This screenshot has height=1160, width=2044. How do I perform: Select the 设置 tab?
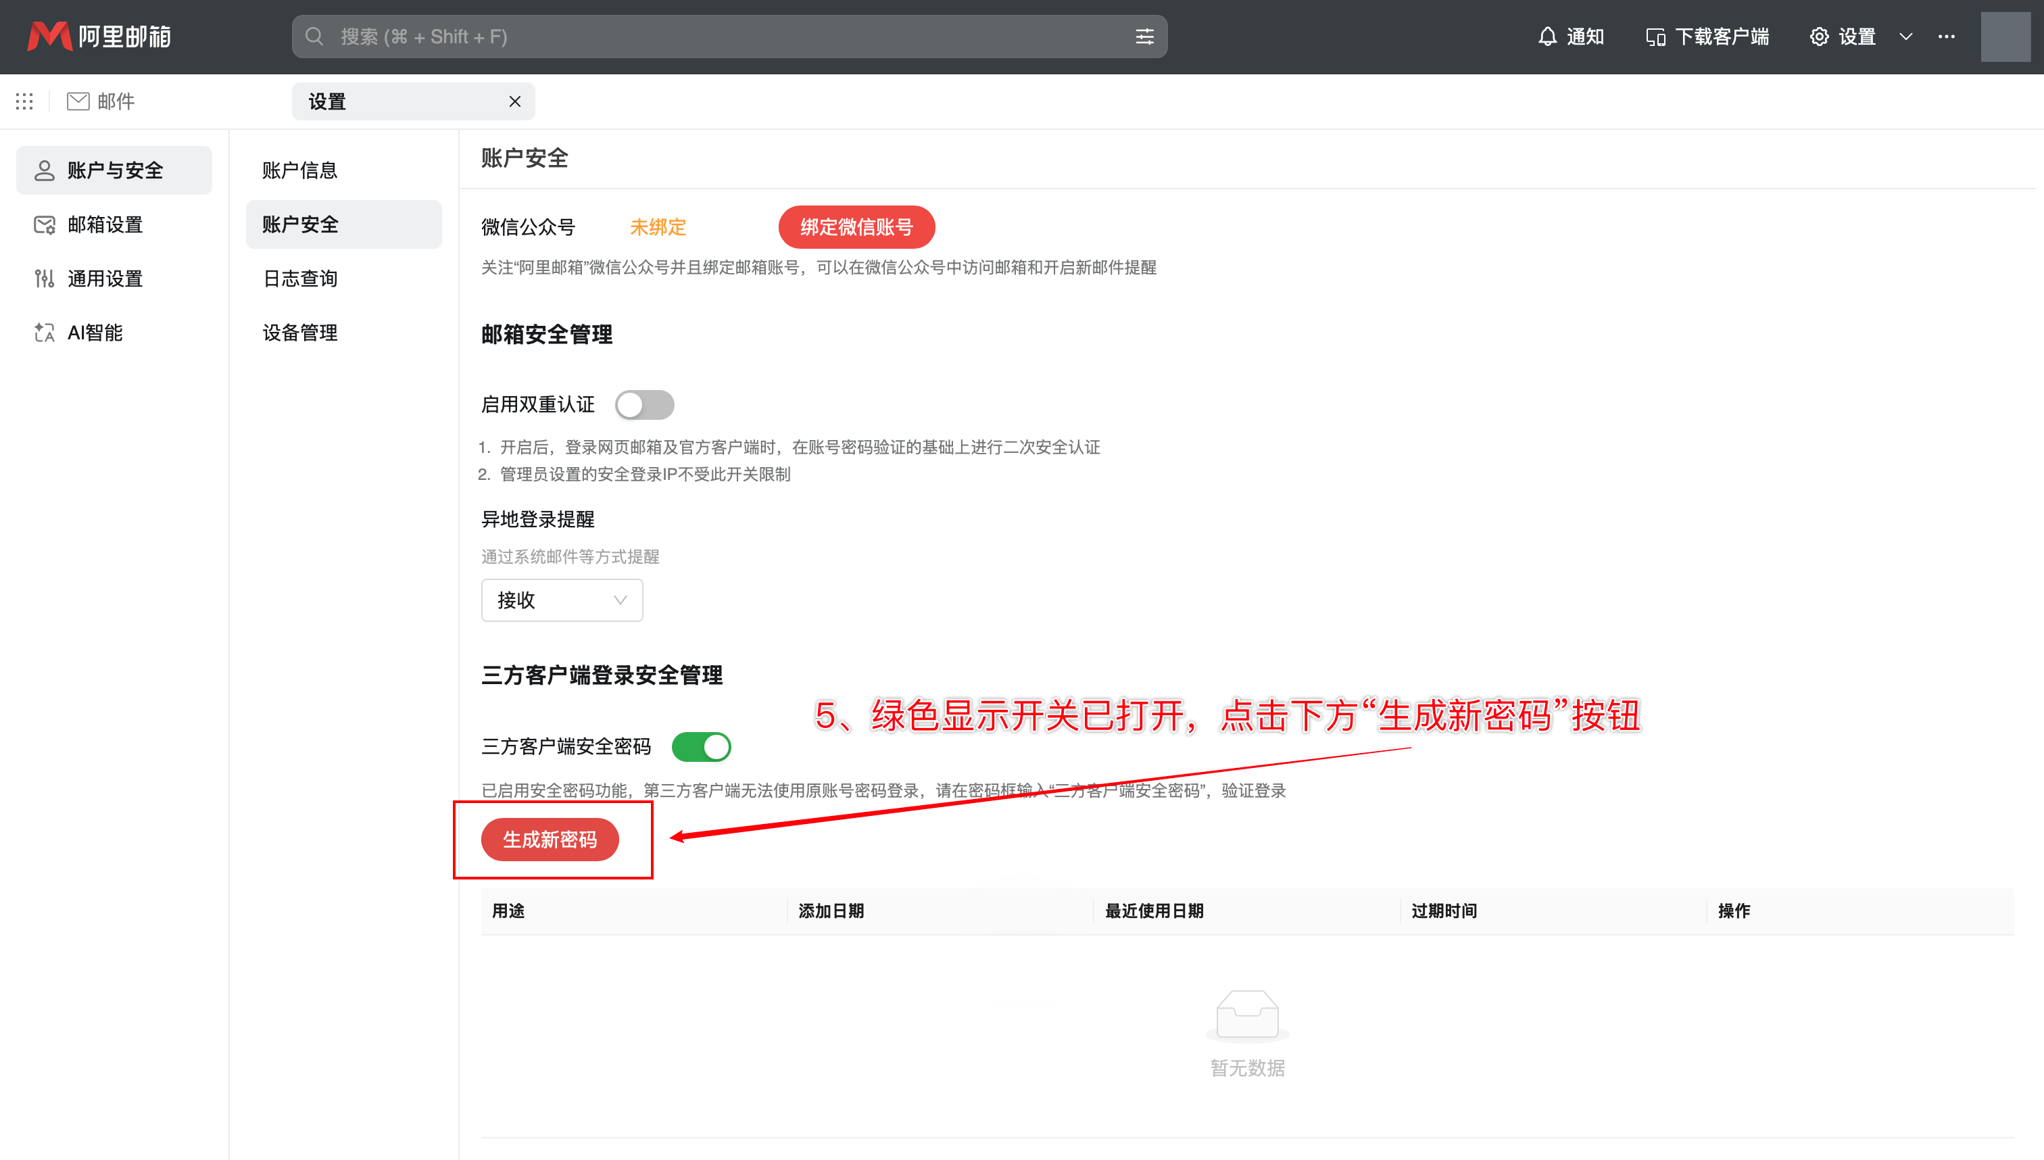click(414, 101)
